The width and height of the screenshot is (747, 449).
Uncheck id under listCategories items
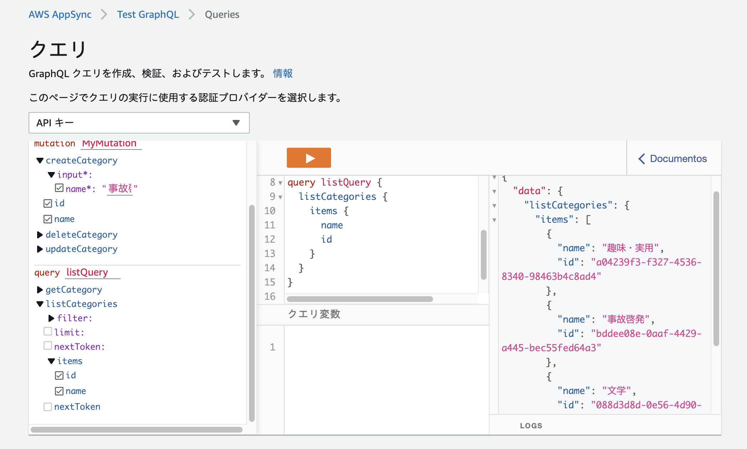click(x=59, y=375)
